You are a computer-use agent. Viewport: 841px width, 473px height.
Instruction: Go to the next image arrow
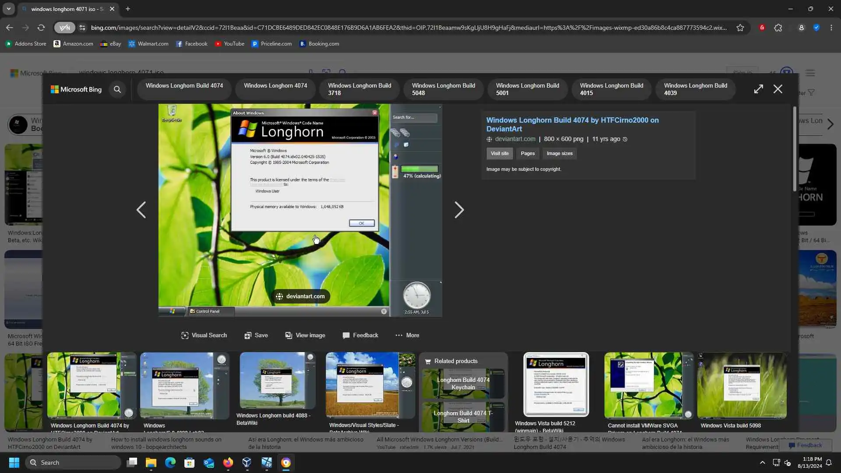click(459, 210)
